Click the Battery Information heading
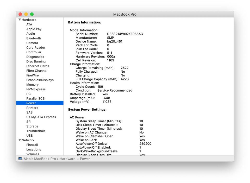This screenshot has width=250, height=183. click(84, 22)
